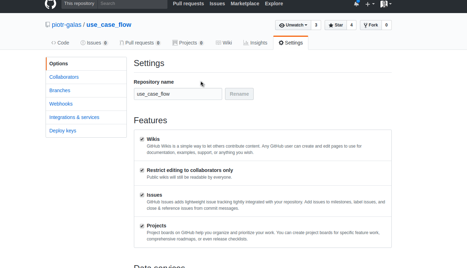467x268 pixels.
Task: Open Deploy keys in the settings sidebar
Action: 86,131
